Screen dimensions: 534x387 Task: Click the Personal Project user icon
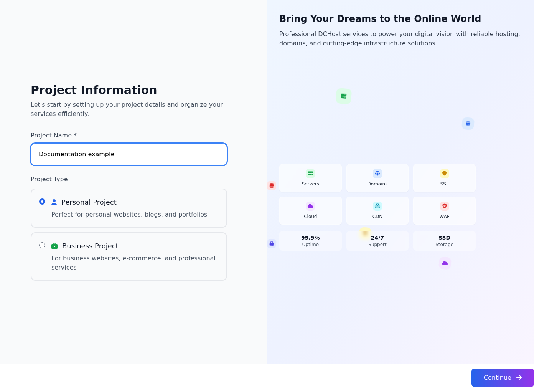point(54,202)
